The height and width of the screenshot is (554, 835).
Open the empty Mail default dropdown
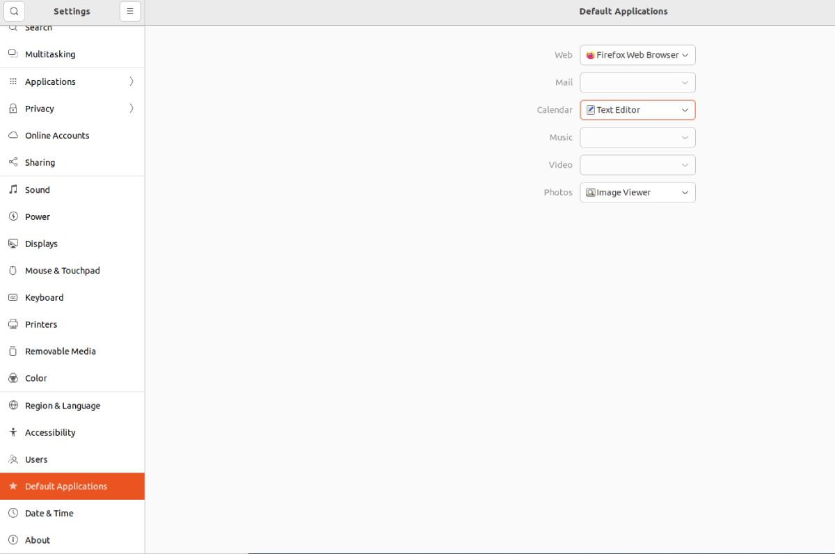tap(637, 83)
